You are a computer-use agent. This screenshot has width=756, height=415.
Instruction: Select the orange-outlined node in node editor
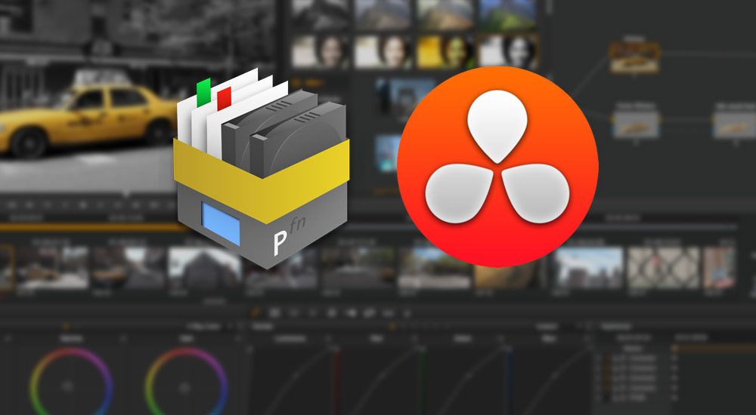(x=634, y=57)
